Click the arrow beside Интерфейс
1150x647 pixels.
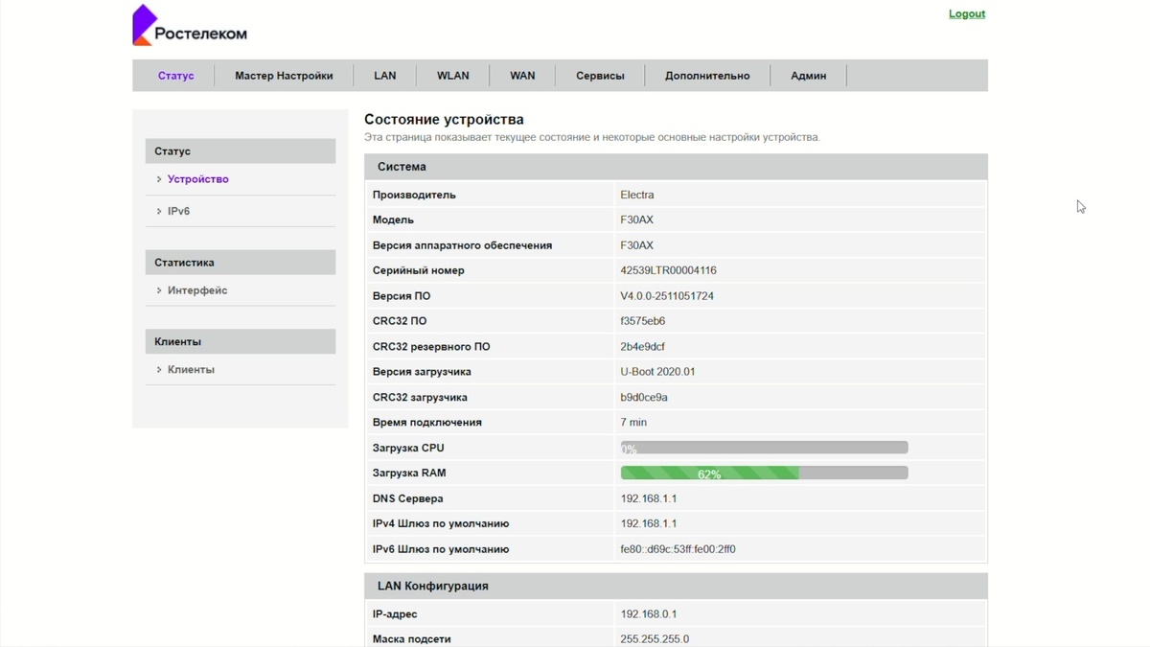pos(159,290)
